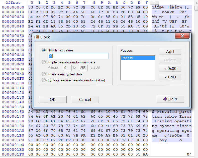Screen dimensions: 198x158
Task: Click offset row 00000160
Action: (x=13, y=112)
